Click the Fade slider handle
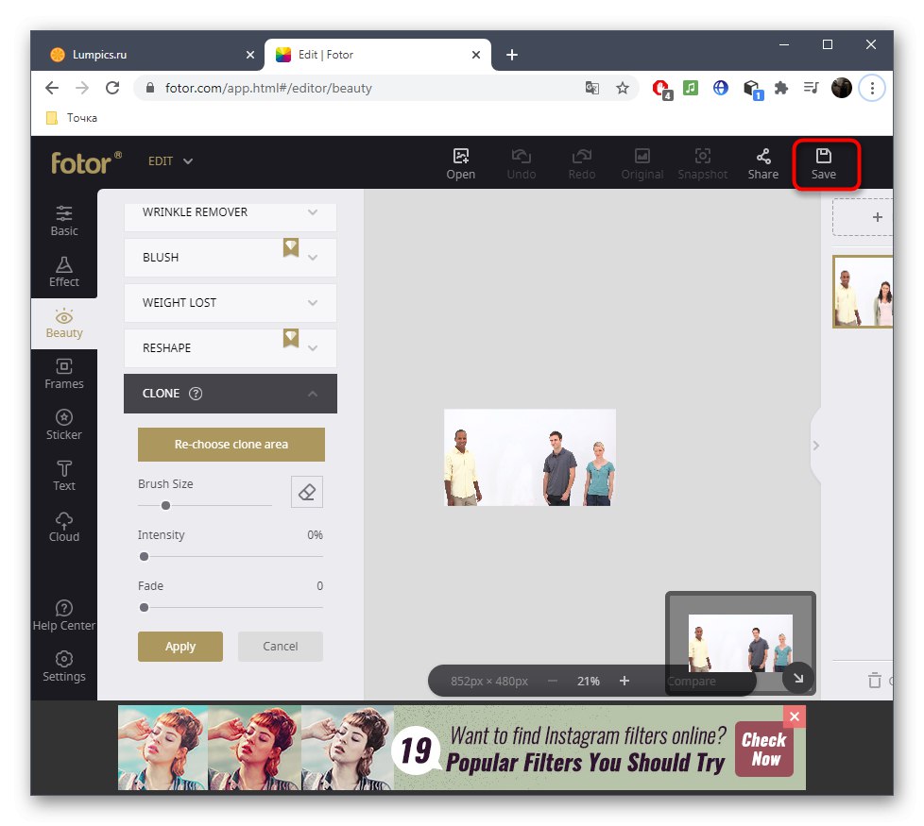The image size is (924, 826). pyautogui.click(x=144, y=608)
